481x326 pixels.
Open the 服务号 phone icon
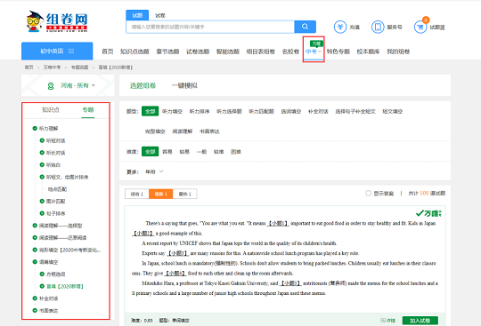tap(378, 27)
